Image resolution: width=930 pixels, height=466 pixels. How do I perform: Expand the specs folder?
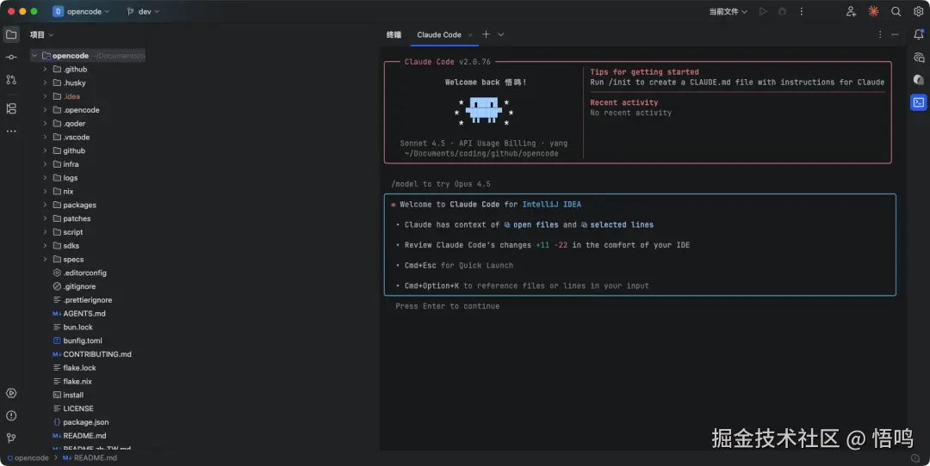[x=45, y=260]
